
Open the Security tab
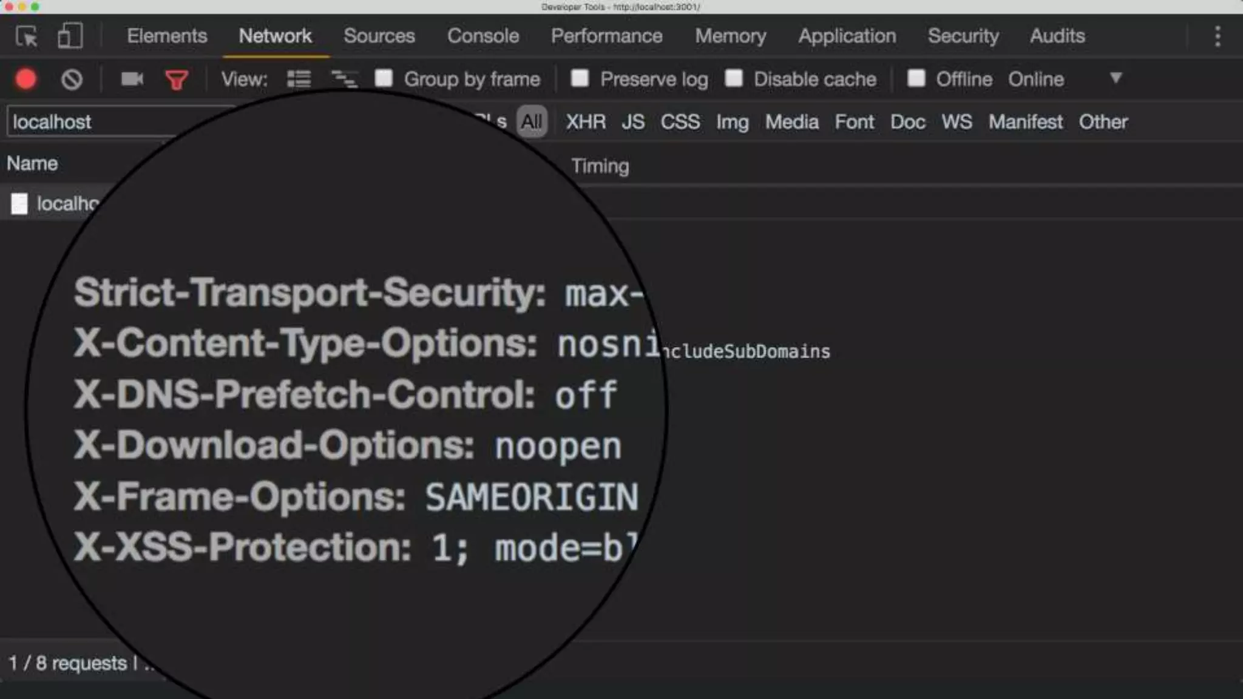click(x=963, y=36)
